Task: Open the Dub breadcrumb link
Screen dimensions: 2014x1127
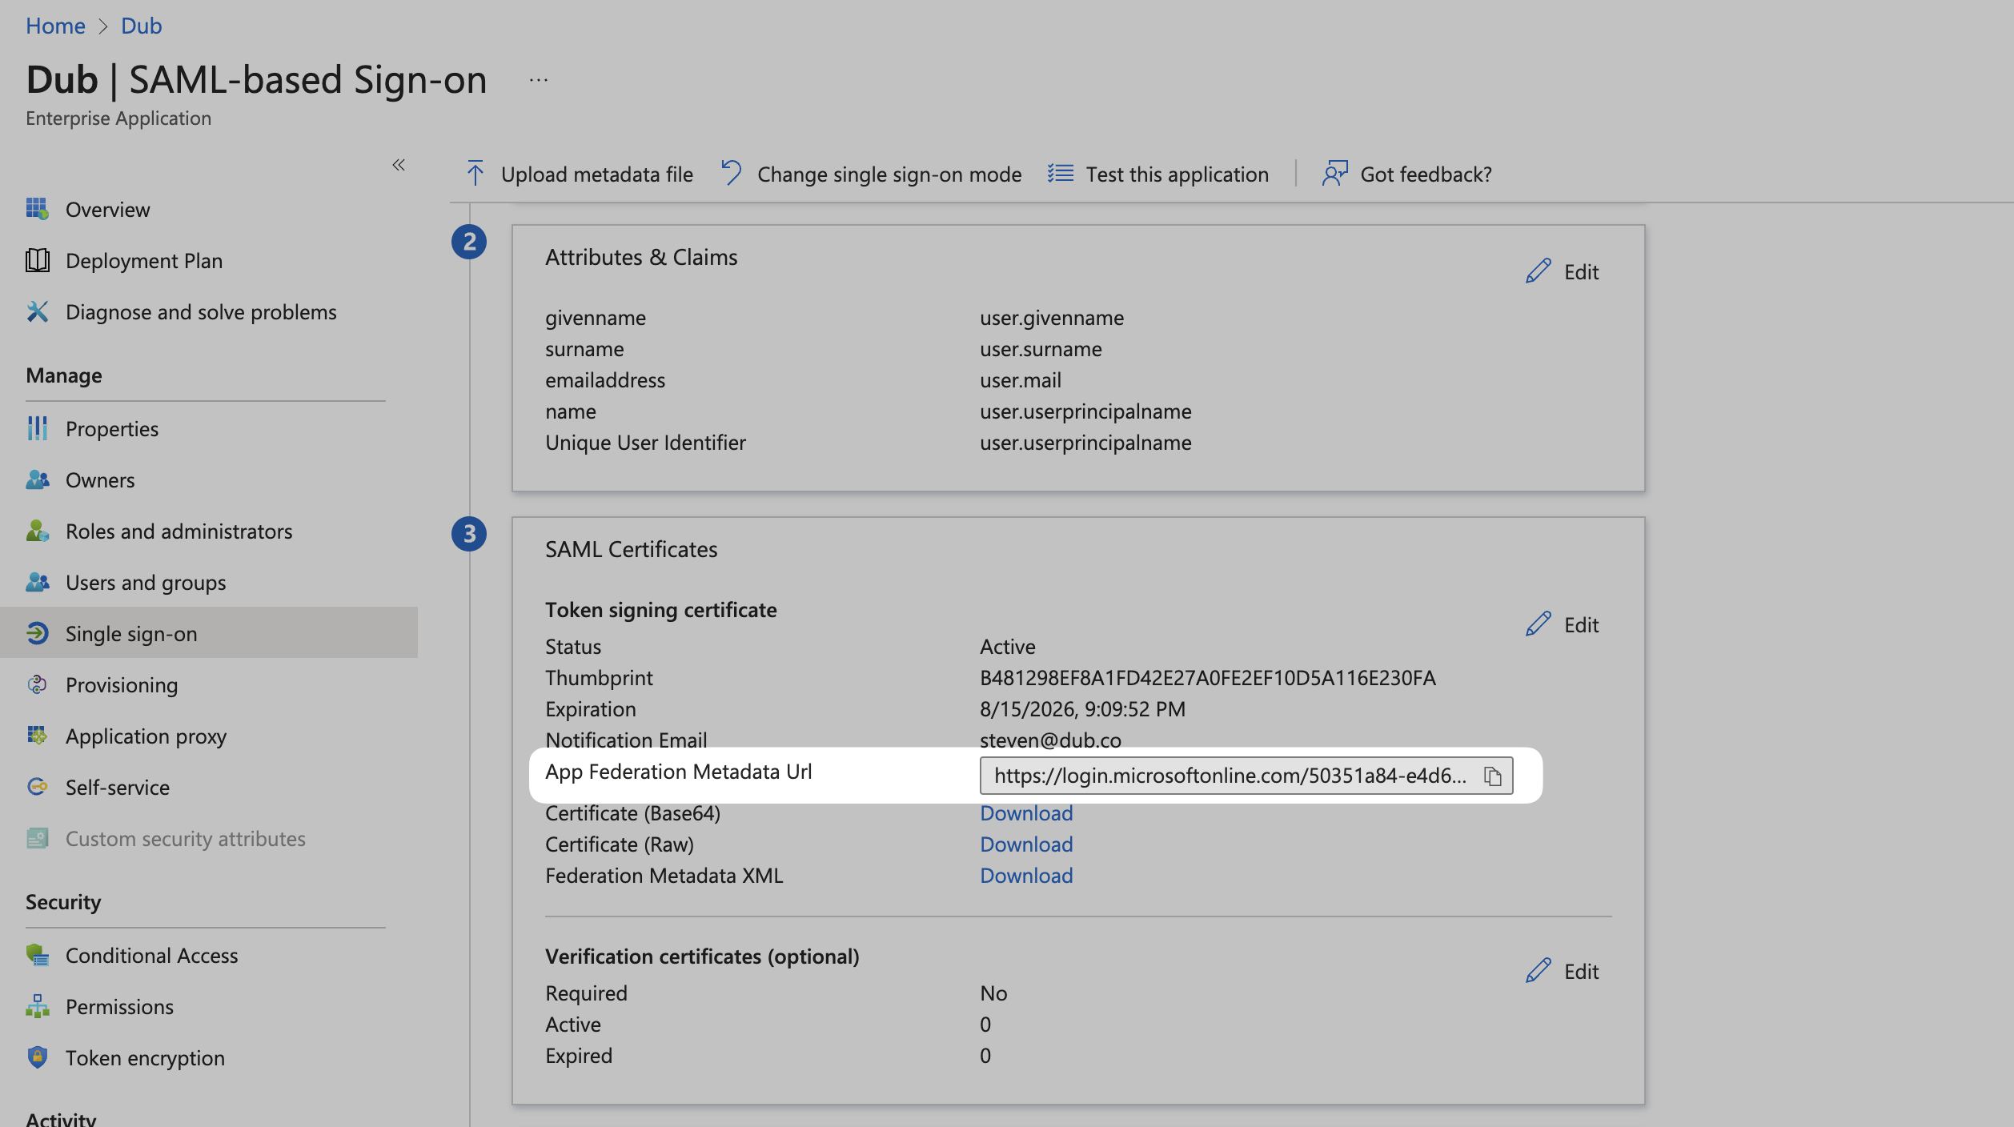Action: pyautogui.click(x=141, y=25)
